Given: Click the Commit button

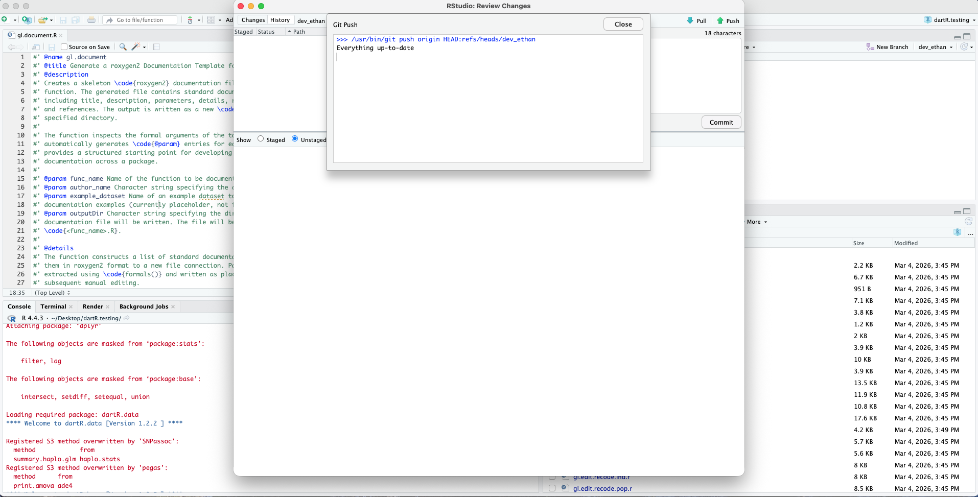Looking at the screenshot, I should click(x=721, y=122).
